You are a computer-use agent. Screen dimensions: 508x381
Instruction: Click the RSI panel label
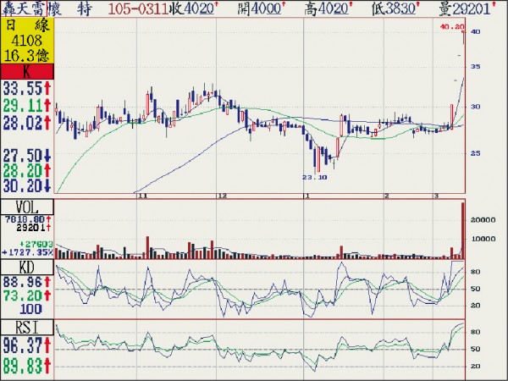click(x=27, y=328)
